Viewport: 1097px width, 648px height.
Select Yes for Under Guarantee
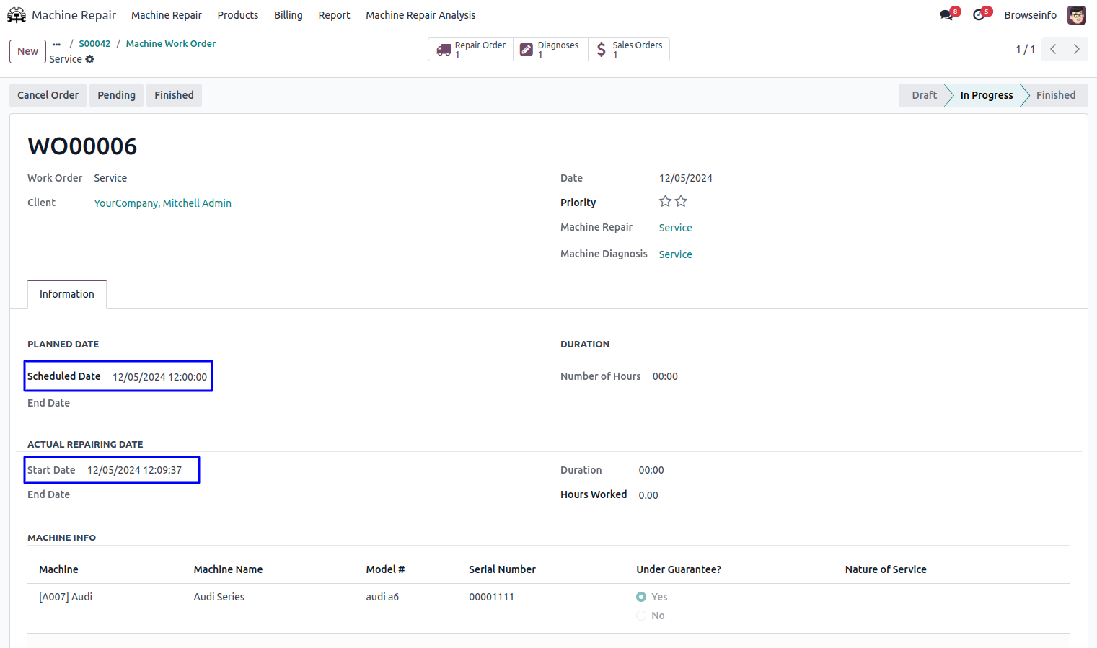641,597
